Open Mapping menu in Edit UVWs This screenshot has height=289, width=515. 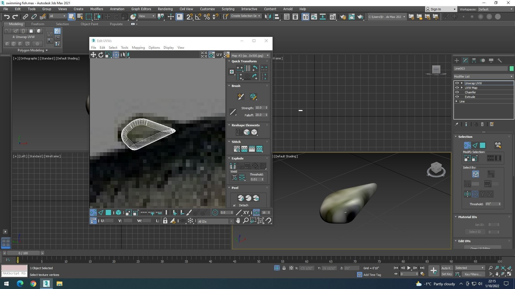(x=138, y=48)
